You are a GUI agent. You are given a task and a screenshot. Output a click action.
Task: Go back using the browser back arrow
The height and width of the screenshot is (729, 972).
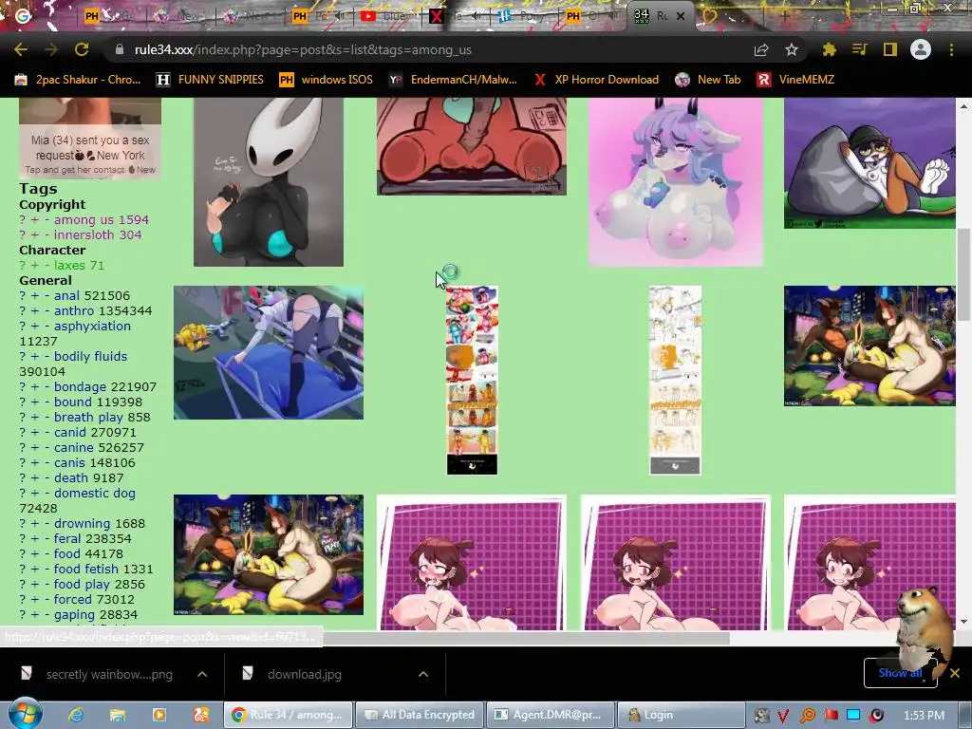[x=21, y=49]
